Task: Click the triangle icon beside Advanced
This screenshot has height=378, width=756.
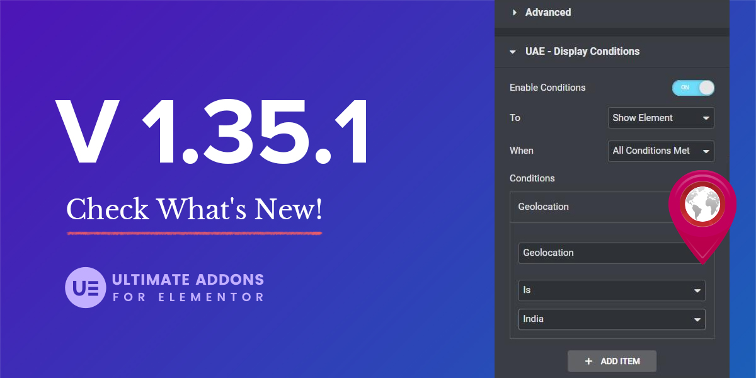Action: 514,13
